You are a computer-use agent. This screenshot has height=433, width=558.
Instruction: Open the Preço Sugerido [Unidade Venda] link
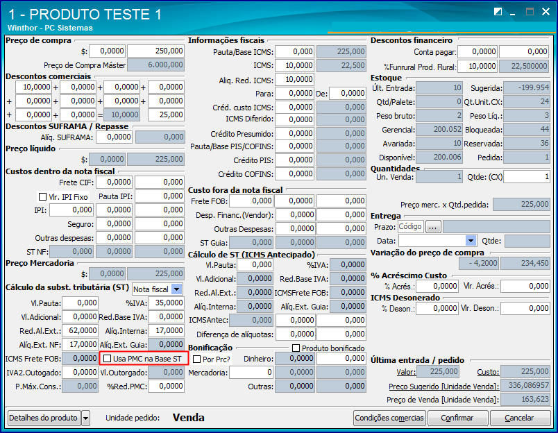pos(443,387)
